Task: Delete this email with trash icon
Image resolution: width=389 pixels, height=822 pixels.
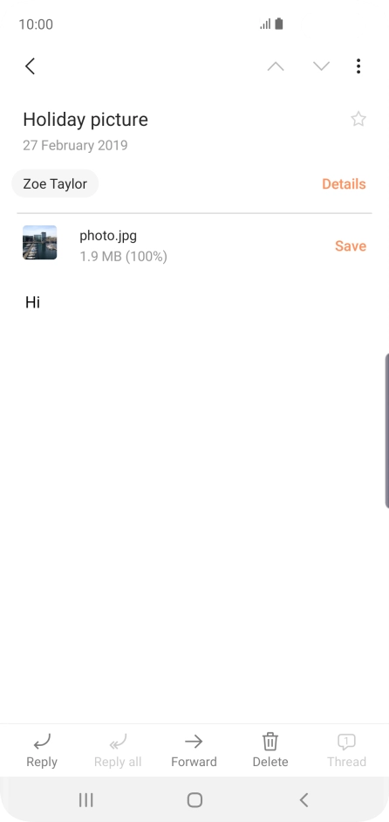Action: (x=270, y=750)
